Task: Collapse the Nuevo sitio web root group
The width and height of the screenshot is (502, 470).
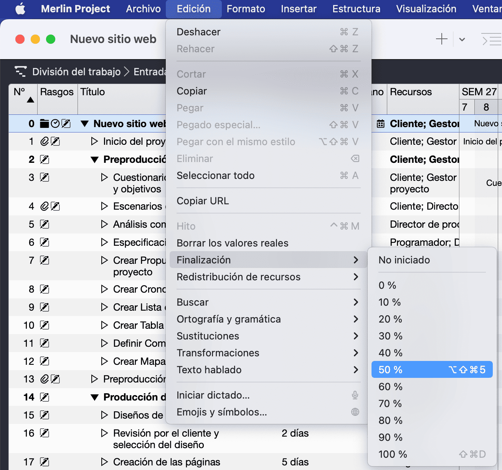Action: [x=85, y=124]
